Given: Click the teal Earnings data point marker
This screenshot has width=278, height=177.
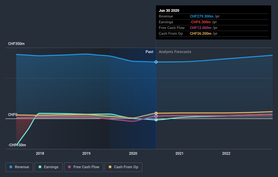Looking at the screenshot, I should [156, 120].
